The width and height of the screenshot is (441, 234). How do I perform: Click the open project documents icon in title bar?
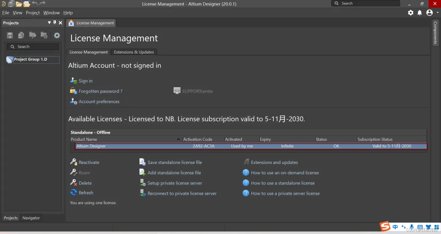pos(27,4)
